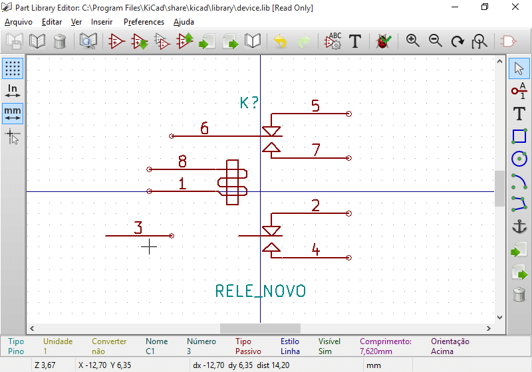Select the Add Pin tool
Screen dimensions: 532x372
coord(519,90)
